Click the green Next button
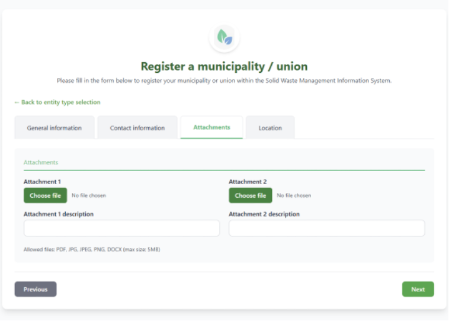 [418, 289]
